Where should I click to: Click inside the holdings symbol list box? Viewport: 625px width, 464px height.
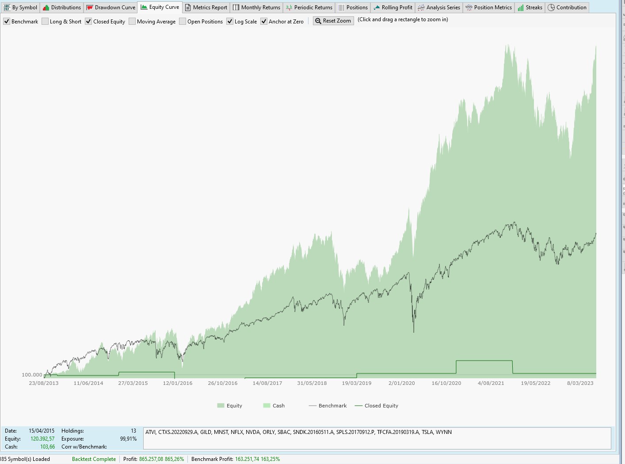[377, 438]
